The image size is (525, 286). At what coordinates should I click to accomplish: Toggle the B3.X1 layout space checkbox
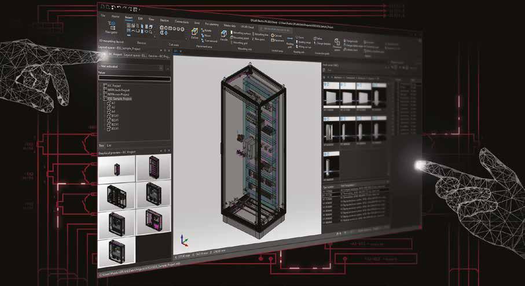pos(109,129)
